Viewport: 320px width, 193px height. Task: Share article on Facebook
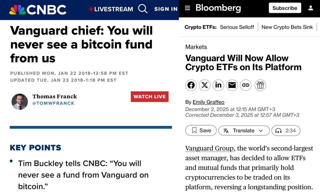(x=191, y=85)
